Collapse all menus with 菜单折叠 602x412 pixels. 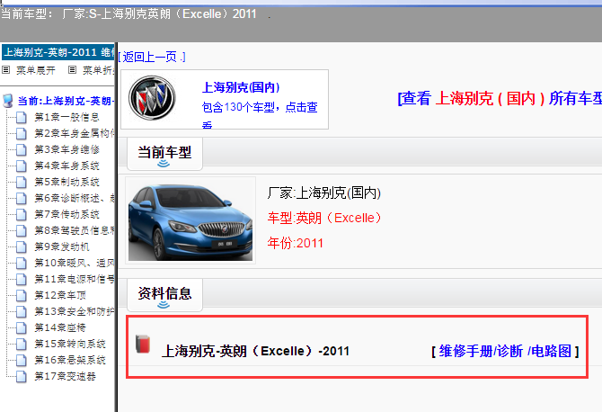[x=98, y=70]
